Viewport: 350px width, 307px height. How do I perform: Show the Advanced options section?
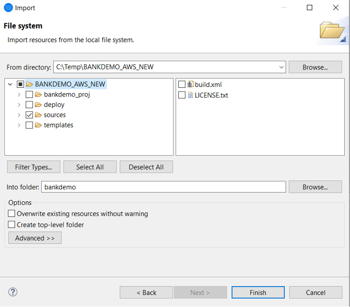tap(35, 238)
